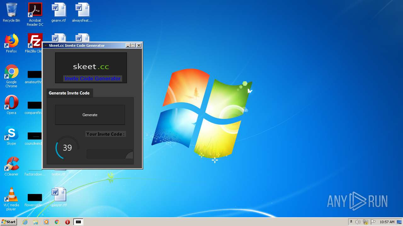The width and height of the screenshot is (403, 226).
Task: Open the FileZilla Client desktop shortcut
Action: [35, 43]
